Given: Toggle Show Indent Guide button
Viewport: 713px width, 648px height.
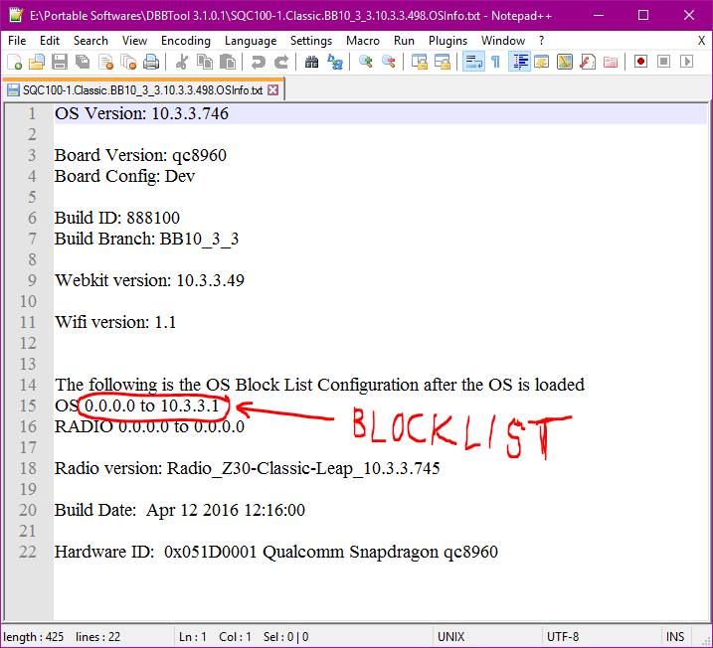Looking at the screenshot, I should point(518,62).
